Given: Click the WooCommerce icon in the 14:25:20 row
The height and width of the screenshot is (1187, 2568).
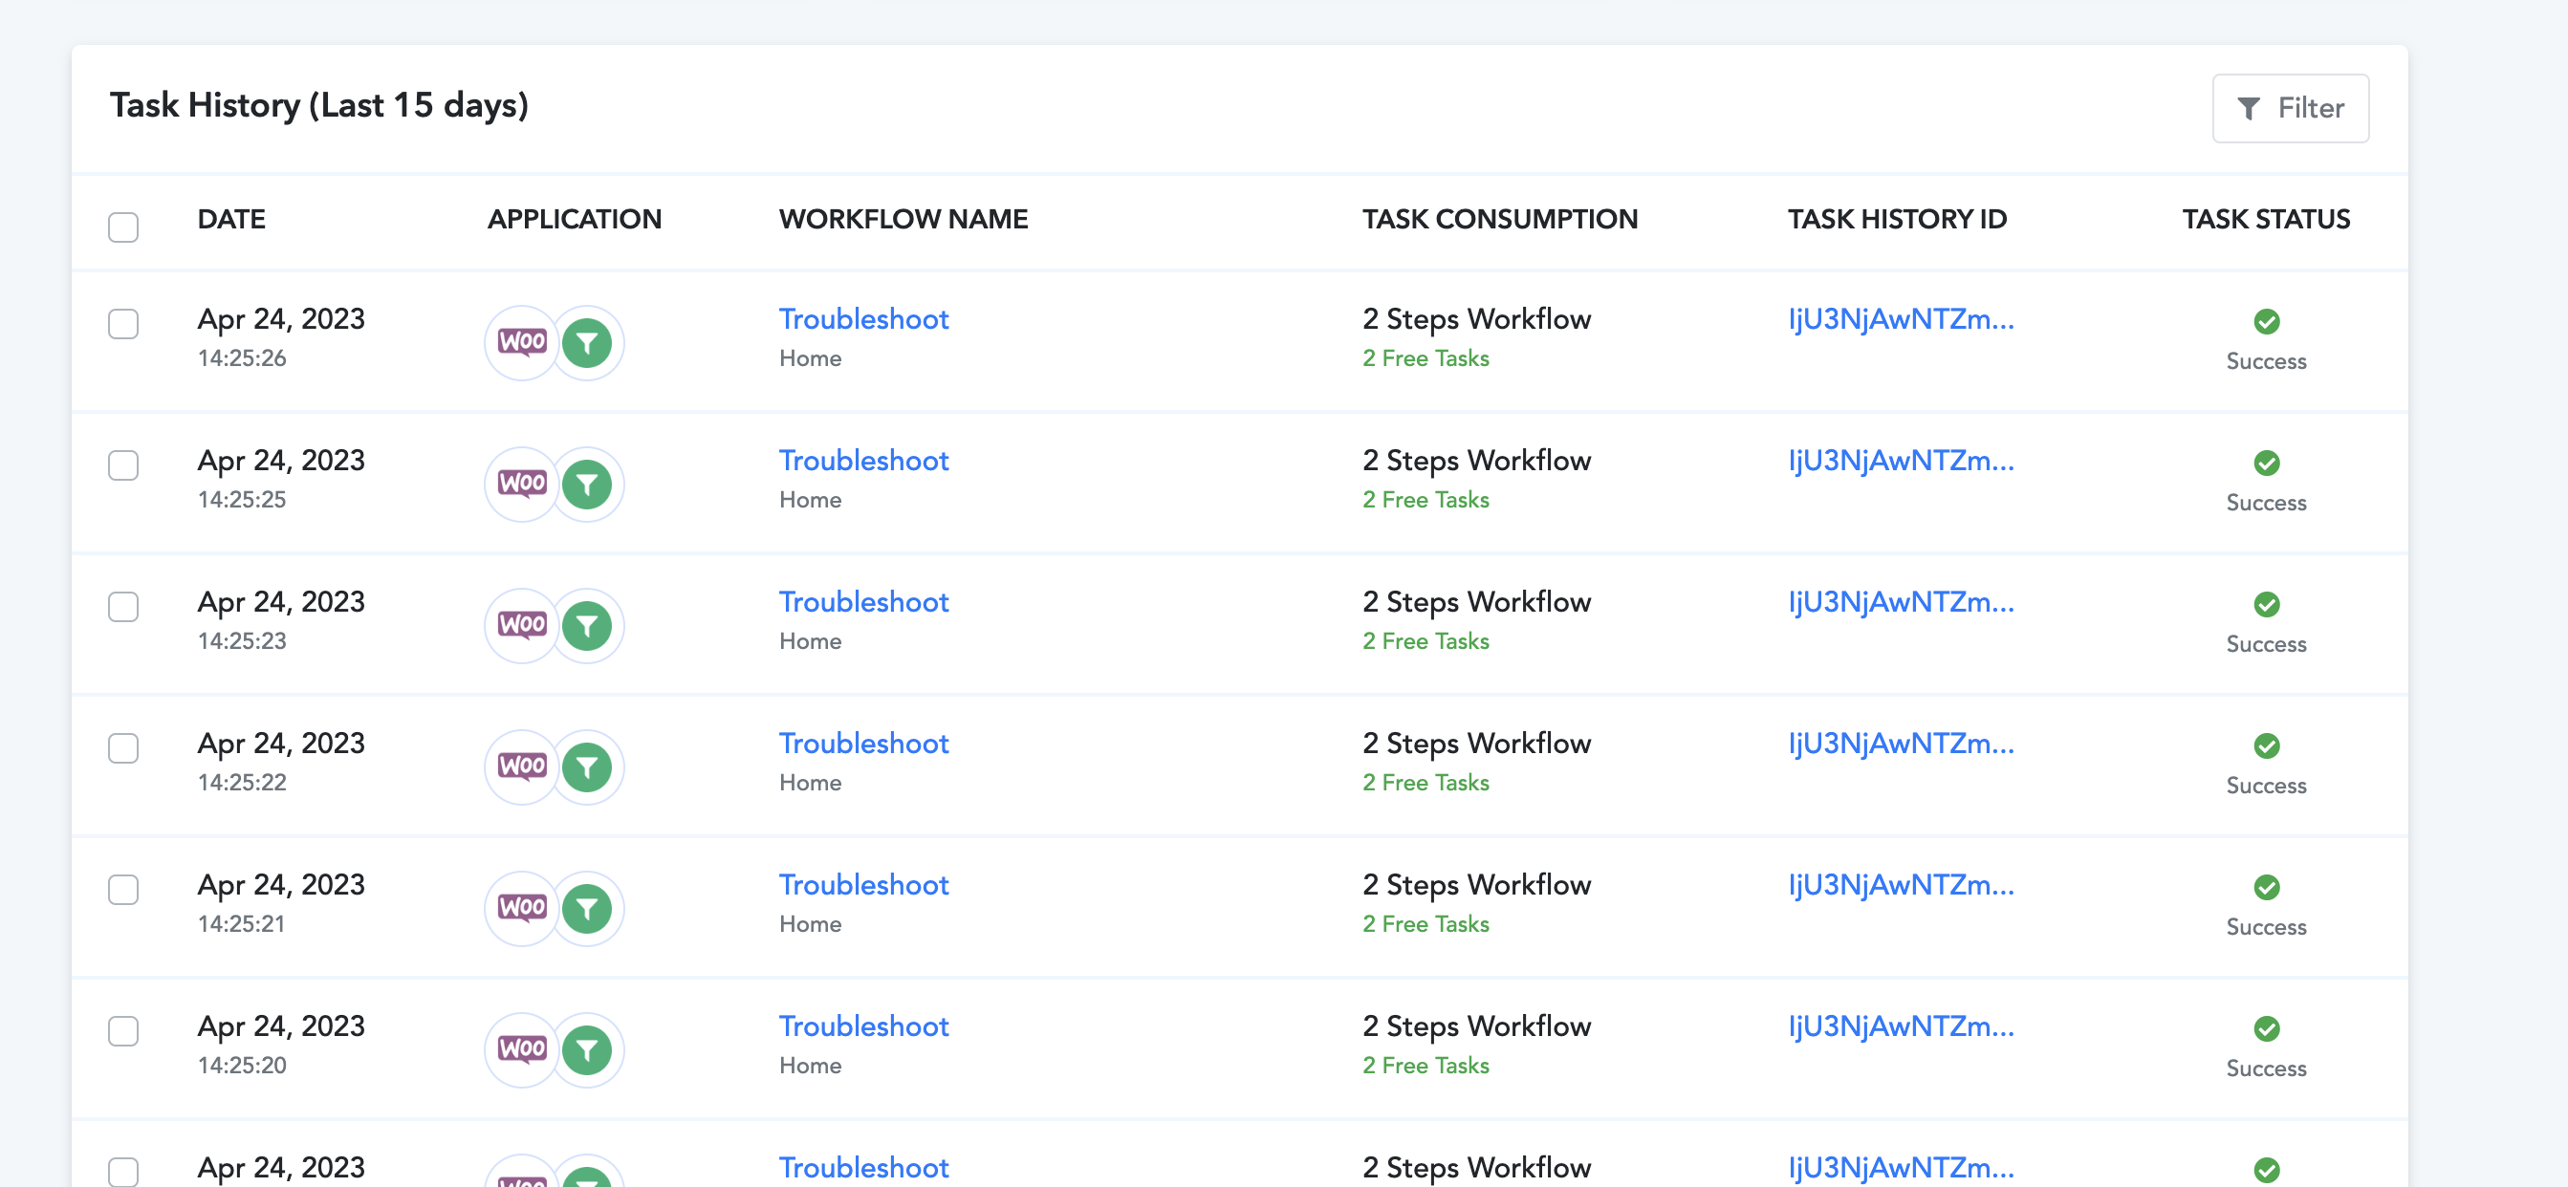Looking at the screenshot, I should coord(521,1050).
